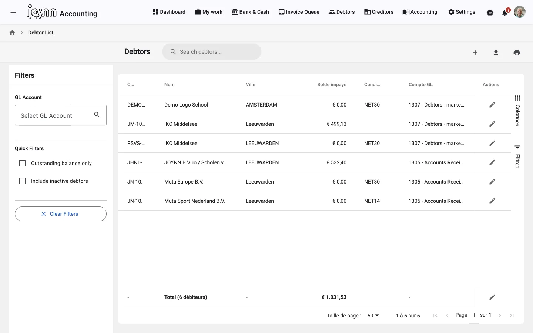Viewport: 533px width, 333px height.
Task: Open the support assistant icon
Action: point(490,13)
